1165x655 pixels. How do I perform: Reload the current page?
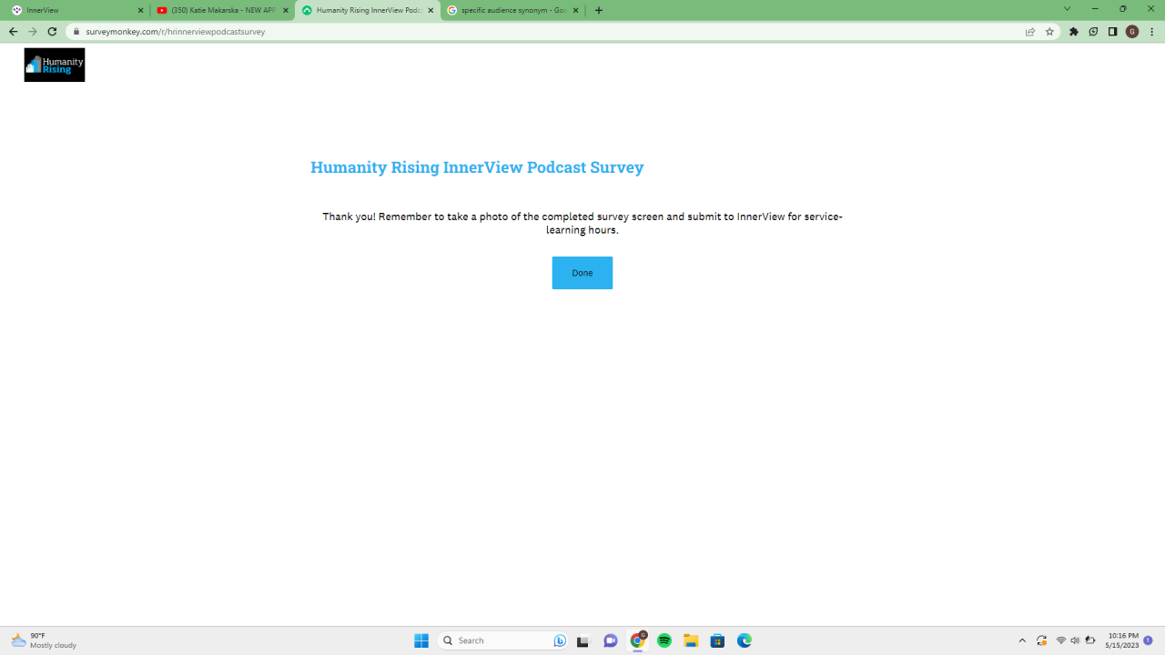[52, 31]
